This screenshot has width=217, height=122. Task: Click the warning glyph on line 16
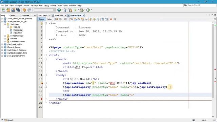[x=42, y=83]
